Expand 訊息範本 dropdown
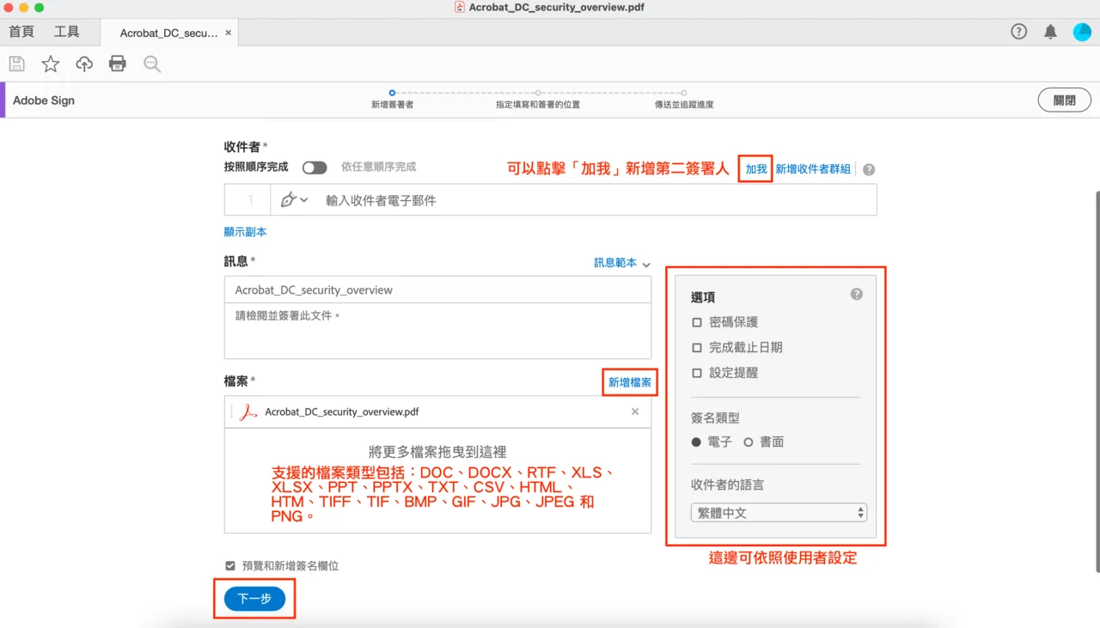 click(x=622, y=263)
